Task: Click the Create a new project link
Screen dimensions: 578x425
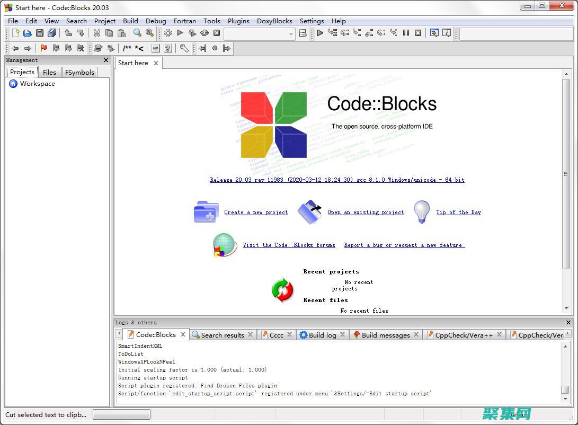Action: pos(256,212)
